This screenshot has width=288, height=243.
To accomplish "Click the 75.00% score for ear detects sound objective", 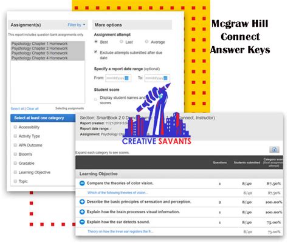I will click(274, 222).
